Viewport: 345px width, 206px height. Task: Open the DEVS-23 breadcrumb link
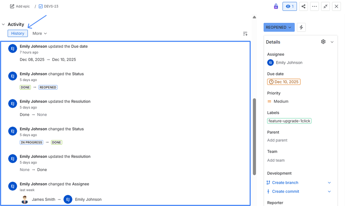tap(51, 6)
